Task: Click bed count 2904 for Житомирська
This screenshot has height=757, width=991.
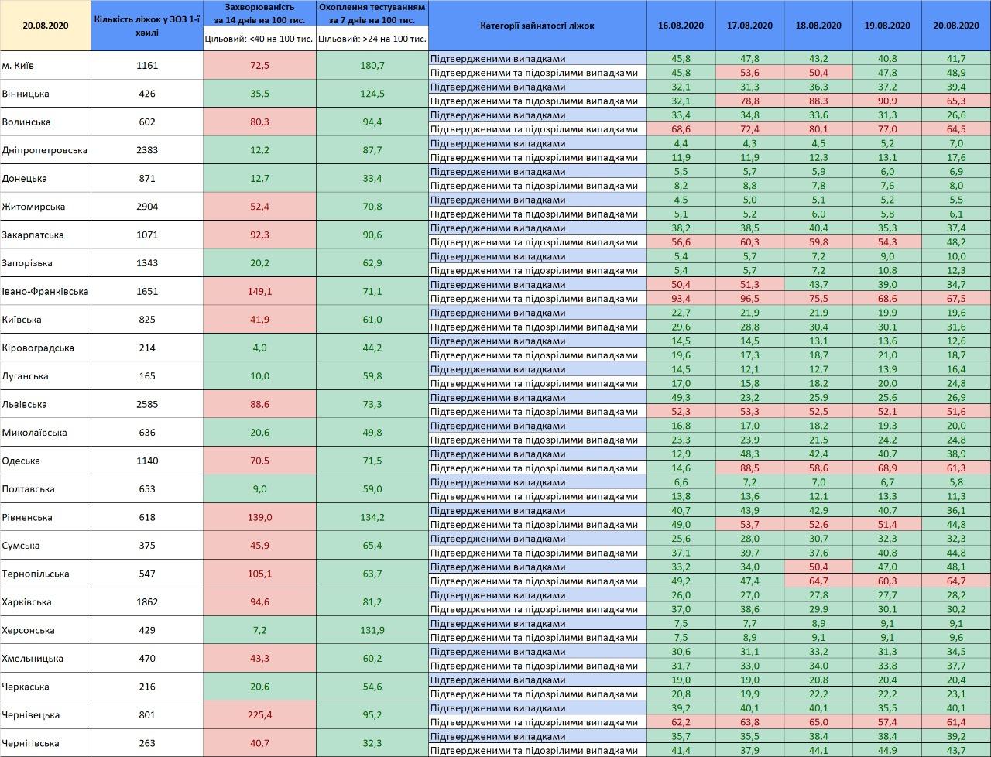Action: pos(147,207)
